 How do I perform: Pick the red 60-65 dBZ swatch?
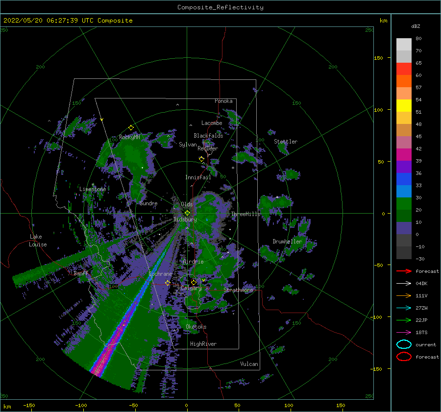pos(404,69)
